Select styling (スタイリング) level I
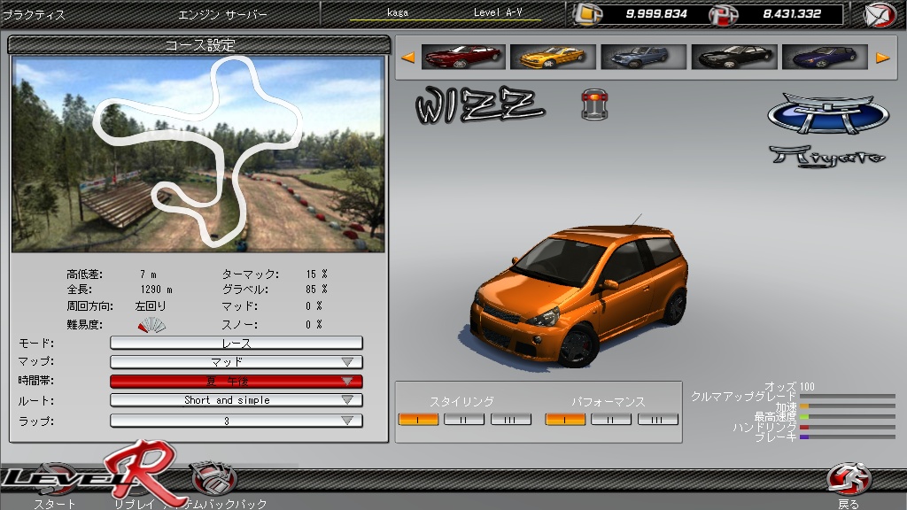The width and height of the screenshot is (907, 510). pos(418,419)
